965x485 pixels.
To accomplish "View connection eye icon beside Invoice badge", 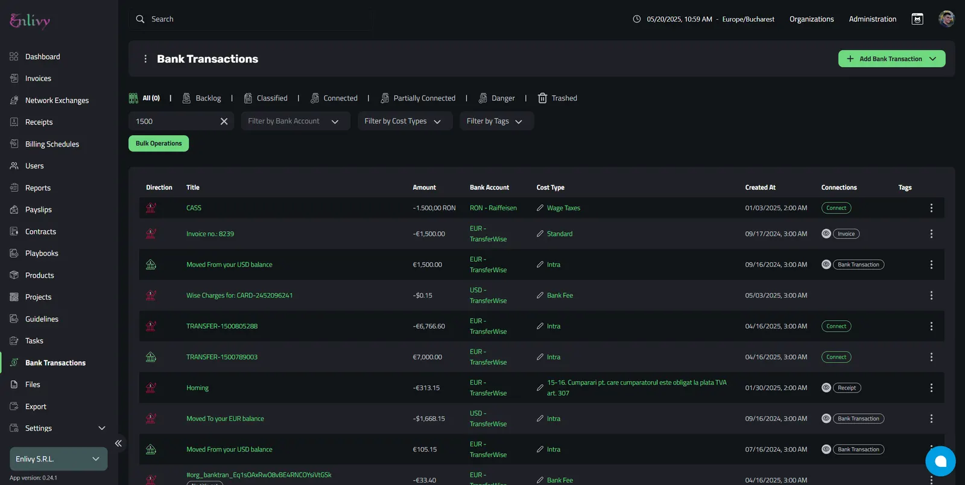I will click(826, 234).
